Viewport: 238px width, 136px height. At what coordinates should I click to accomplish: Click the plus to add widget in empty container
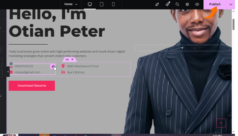point(182,48)
